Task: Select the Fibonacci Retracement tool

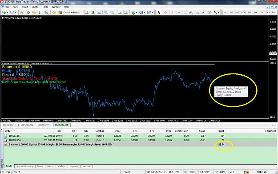Action: click(x=197, y=12)
